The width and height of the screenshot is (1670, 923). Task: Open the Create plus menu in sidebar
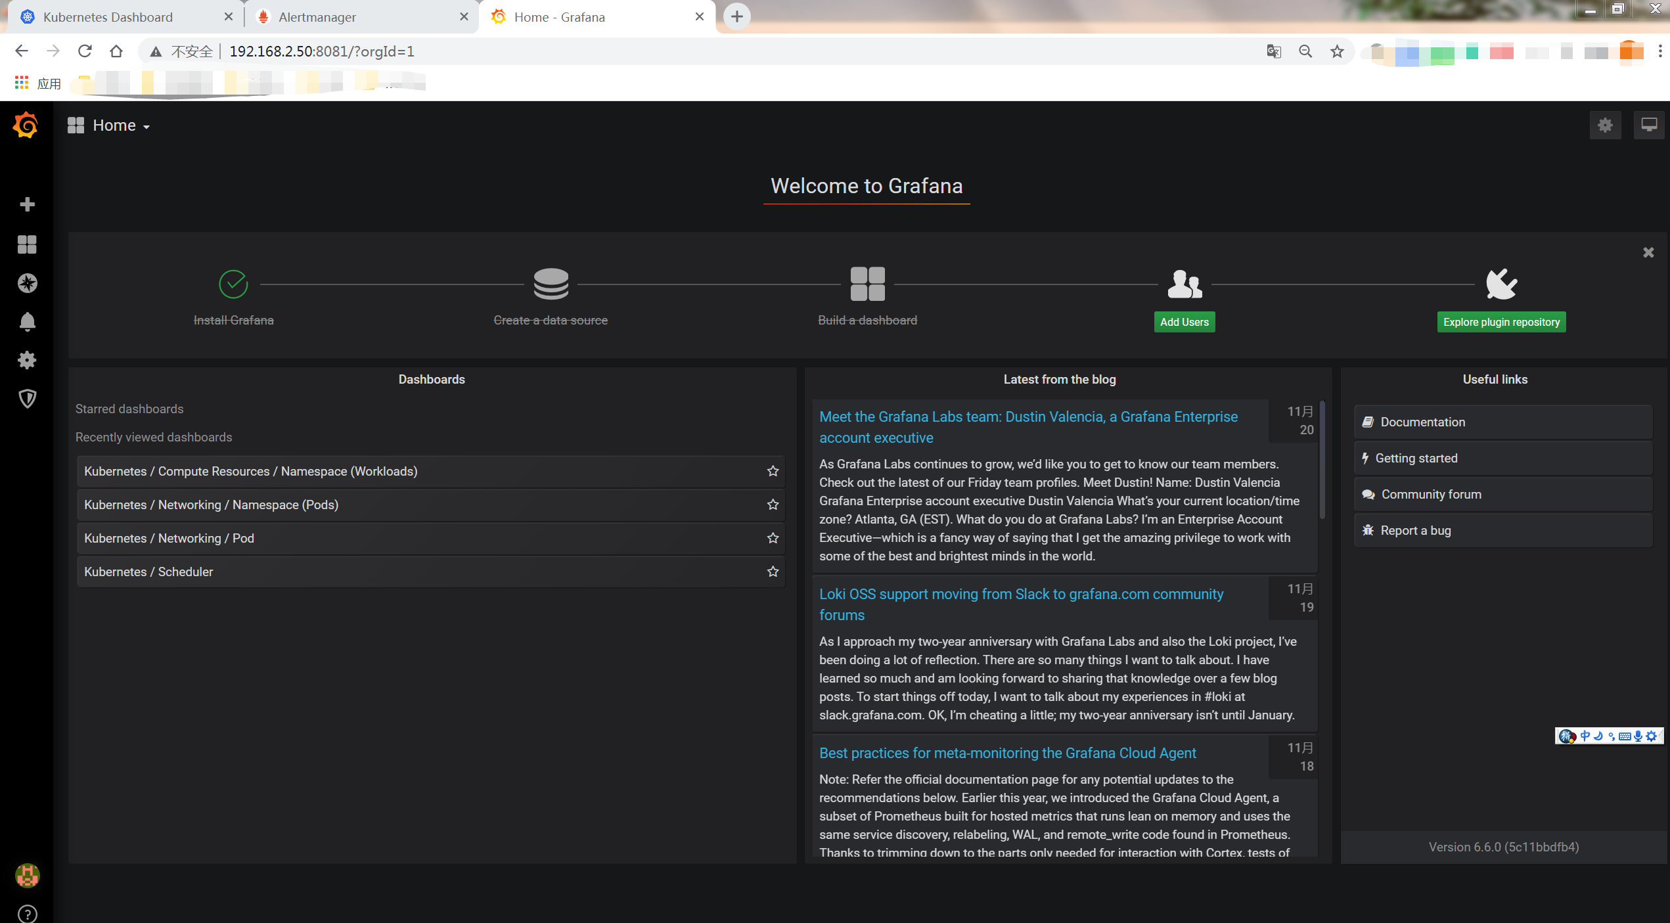[27, 204]
